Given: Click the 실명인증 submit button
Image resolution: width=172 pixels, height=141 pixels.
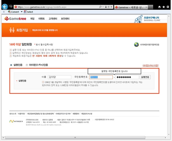Looking at the screenshot, I should (145, 77).
